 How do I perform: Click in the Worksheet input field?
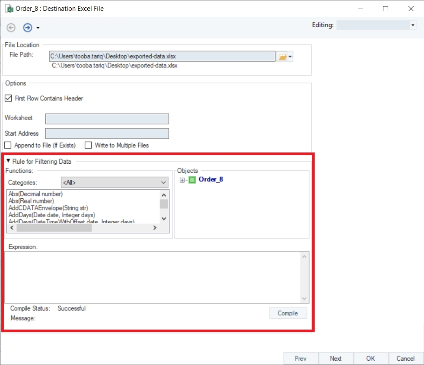[107, 119]
